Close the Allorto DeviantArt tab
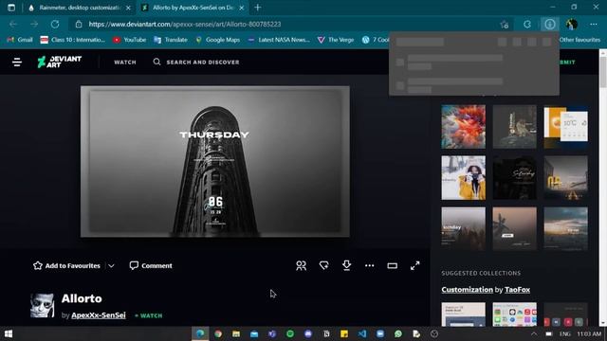Screen dimensions: 607x341 pyautogui.click(x=242, y=8)
